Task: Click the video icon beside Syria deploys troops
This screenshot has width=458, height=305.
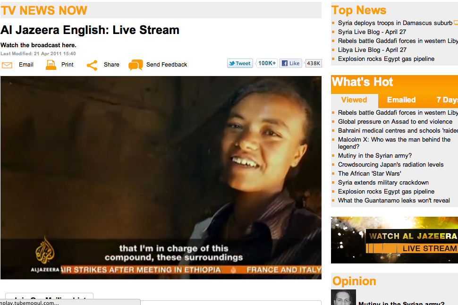Action: (x=455, y=22)
